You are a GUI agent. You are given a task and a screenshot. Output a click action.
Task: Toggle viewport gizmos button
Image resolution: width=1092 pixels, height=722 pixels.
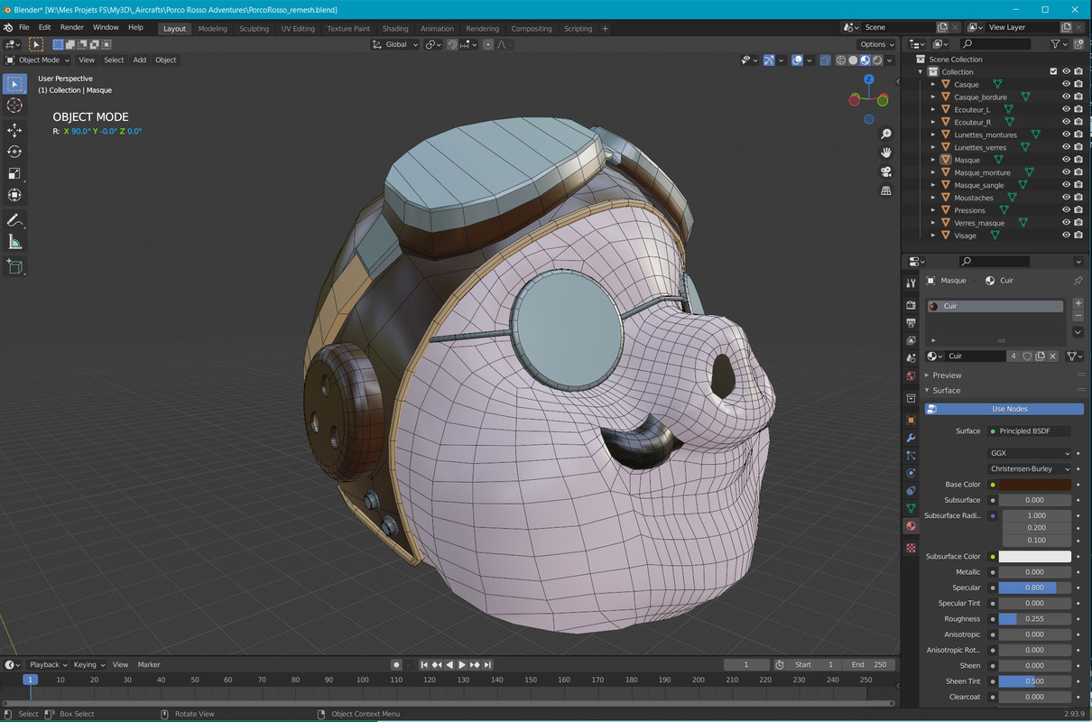tap(770, 60)
